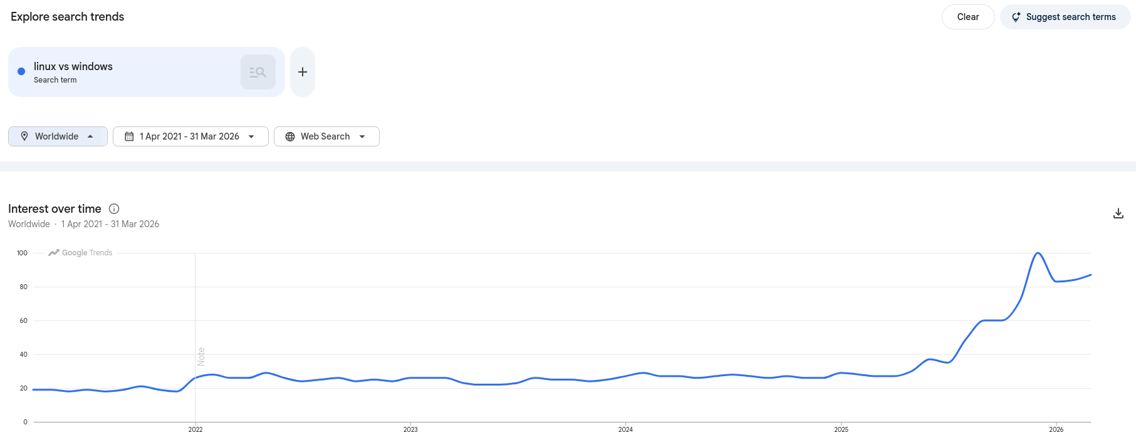
Task: Click the 2024 label on the chart axis
Action: (625, 429)
